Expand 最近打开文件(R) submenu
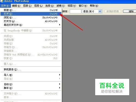136x102 pixels. pyautogui.click(x=31, y=25)
